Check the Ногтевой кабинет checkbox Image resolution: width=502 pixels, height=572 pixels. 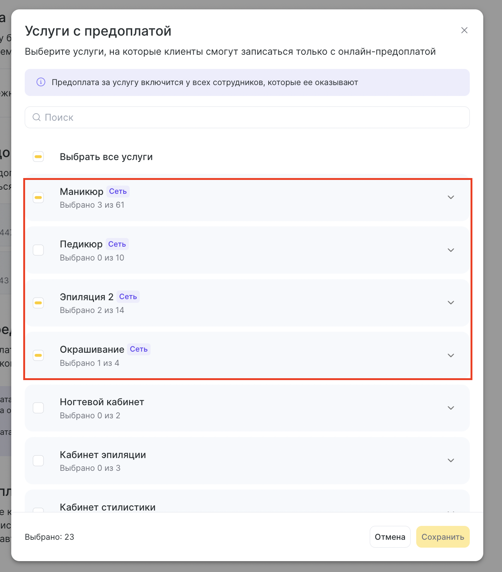[38, 408]
